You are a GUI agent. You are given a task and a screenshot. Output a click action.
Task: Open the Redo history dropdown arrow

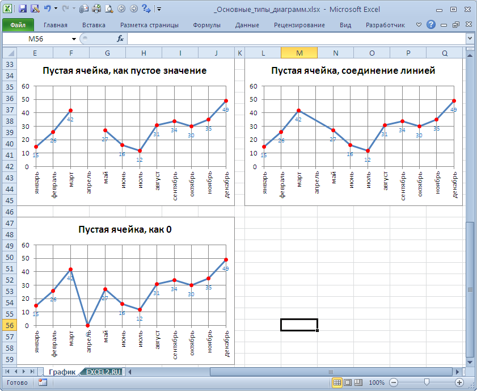coord(74,9)
